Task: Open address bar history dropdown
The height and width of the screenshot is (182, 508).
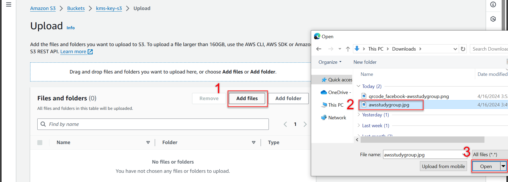Action: (x=455, y=49)
